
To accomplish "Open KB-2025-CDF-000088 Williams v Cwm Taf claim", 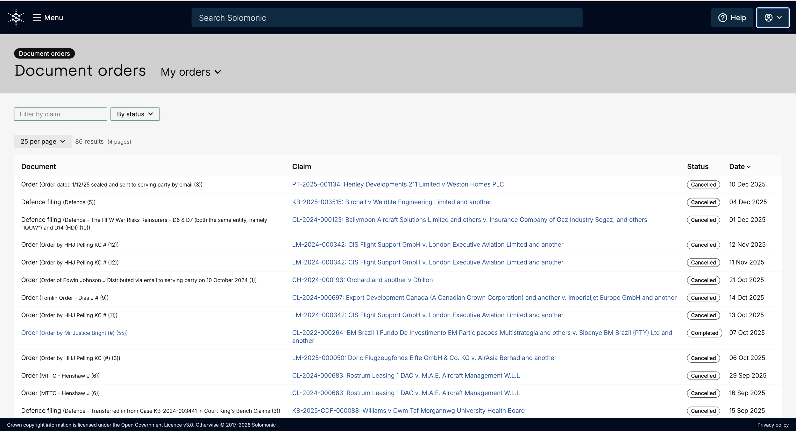I will pyautogui.click(x=408, y=411).
